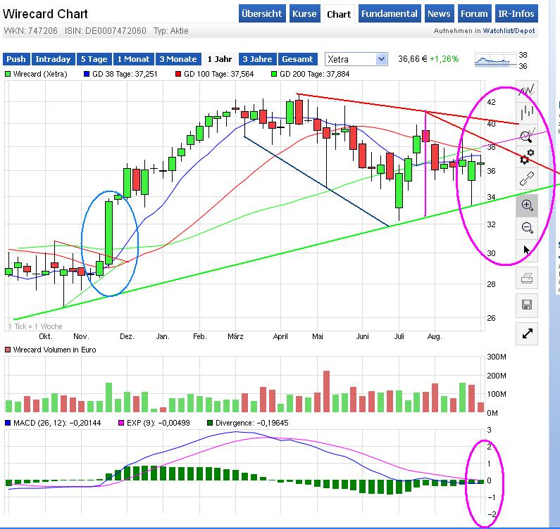Open the Xetra exchange dropdown
Image resolution: width=560 pixels, height=529 pixels.
coord(356,59)
